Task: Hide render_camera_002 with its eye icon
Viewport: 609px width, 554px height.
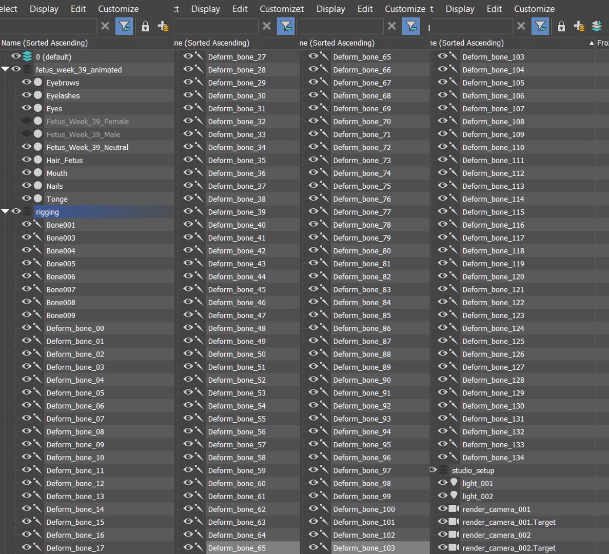Action: [x=442, y=535]
